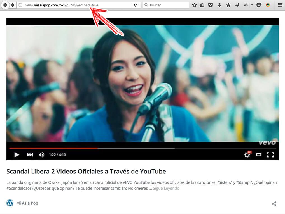
Task: Click the video frame of the singer
Action: pos(142,84)
